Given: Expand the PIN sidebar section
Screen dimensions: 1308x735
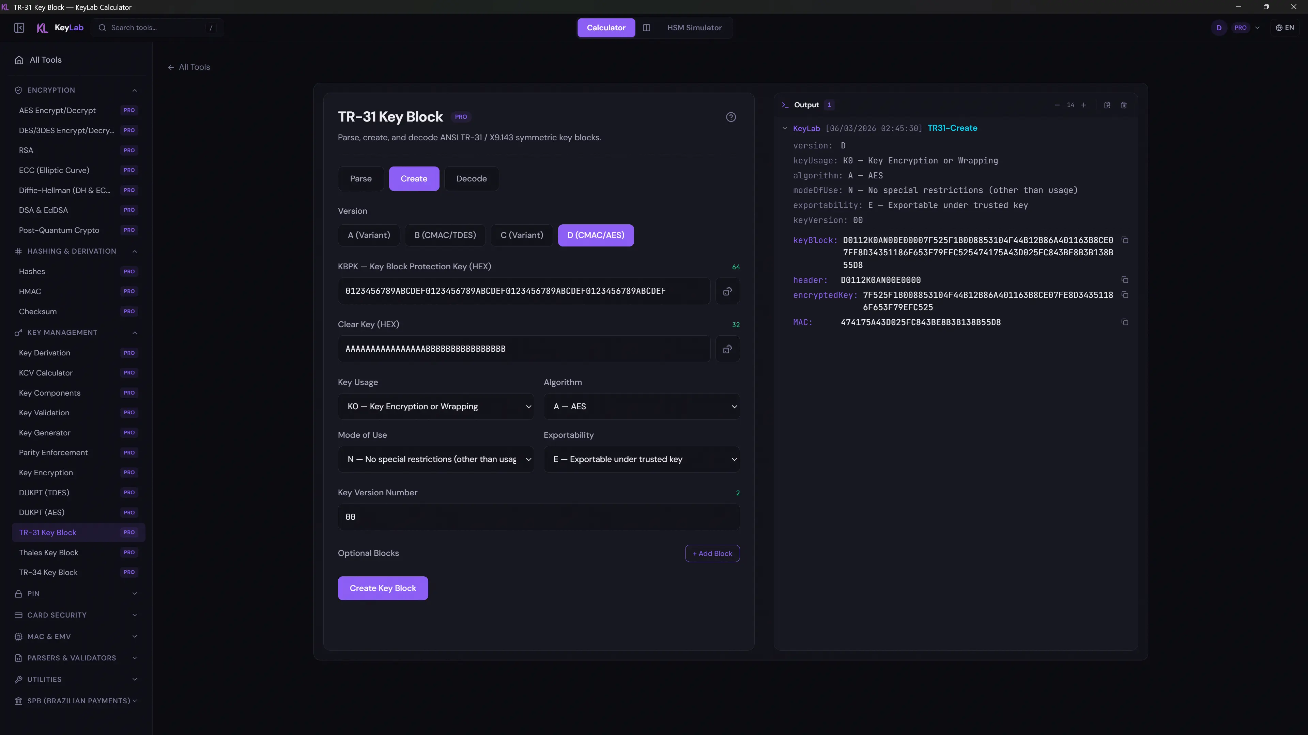Looking at the screenshot, I should (76, 593).
